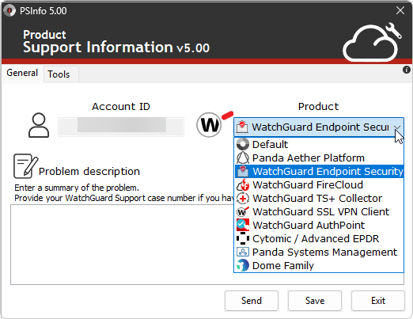Close the PSInfo window

pos(400,10)
